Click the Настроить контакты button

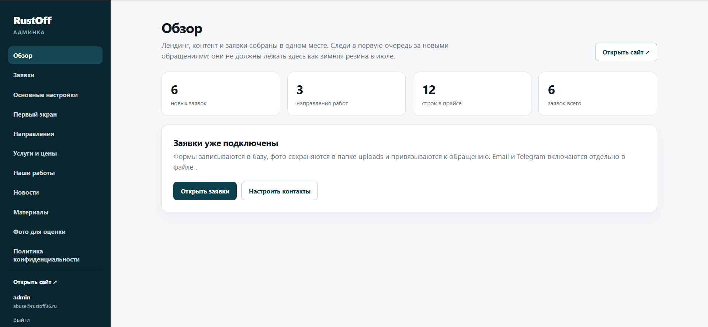point(280,191)
